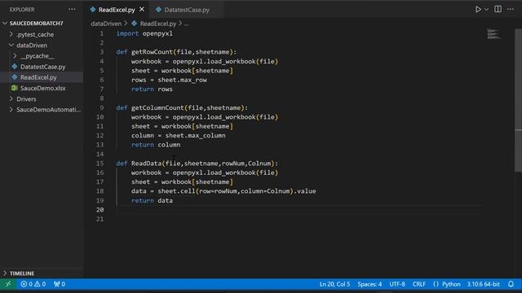Open the SauceDemo.xlsx file
The width and height of the screenshot is (522, 293).
click(42, 88)
